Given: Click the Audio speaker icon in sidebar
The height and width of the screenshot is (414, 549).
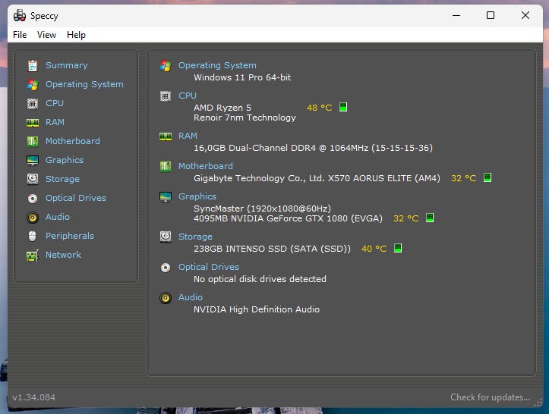Looking at the screenshot, I should coord(33,218).
